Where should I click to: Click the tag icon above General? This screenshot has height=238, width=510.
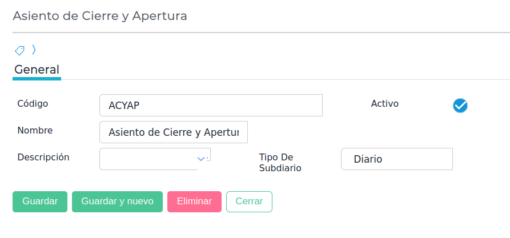tap(19, 51)
